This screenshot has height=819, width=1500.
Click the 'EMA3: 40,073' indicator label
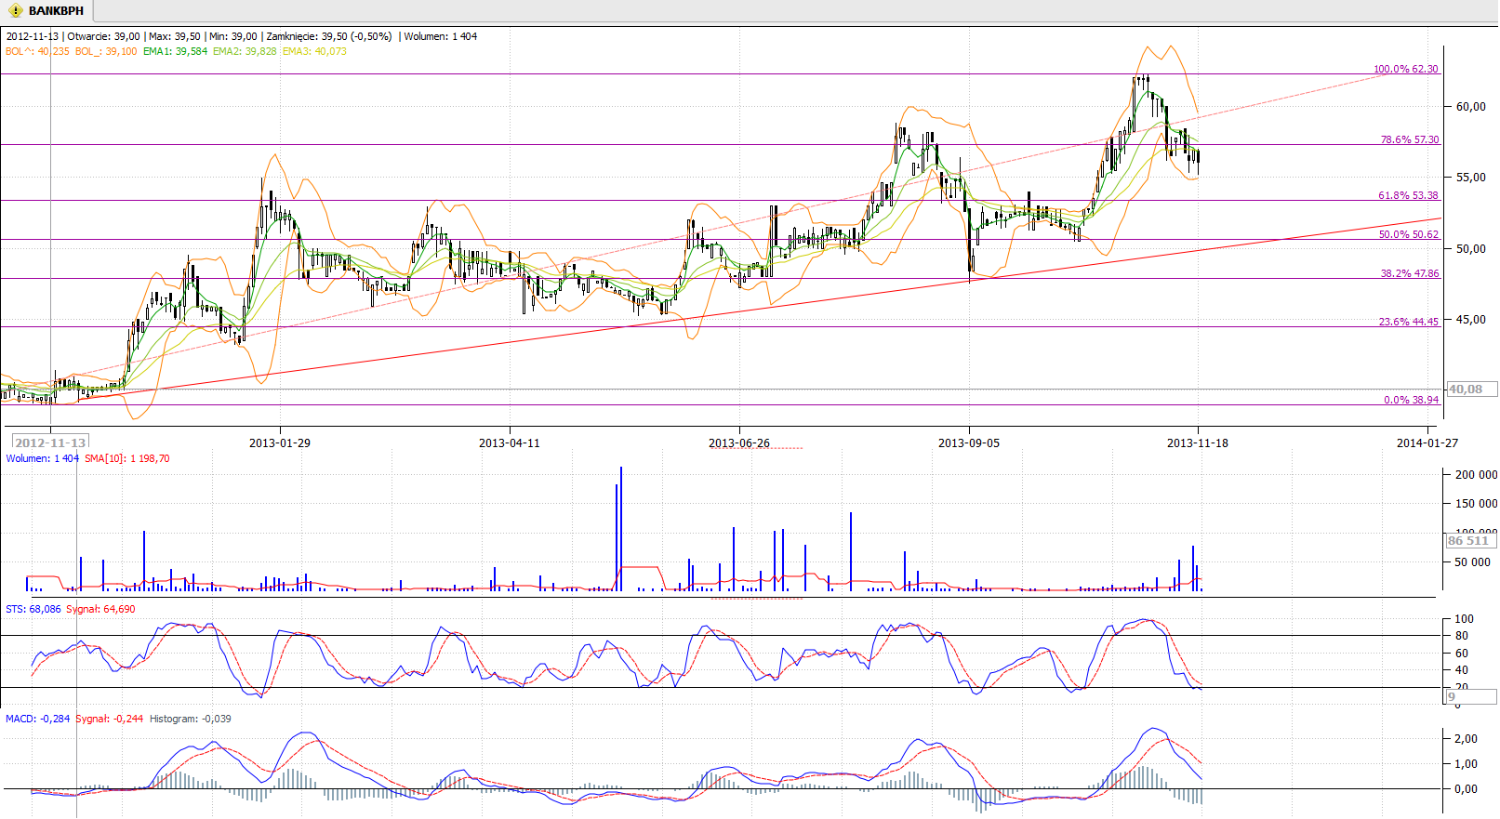pyautogui.click(x=314, y=51)
